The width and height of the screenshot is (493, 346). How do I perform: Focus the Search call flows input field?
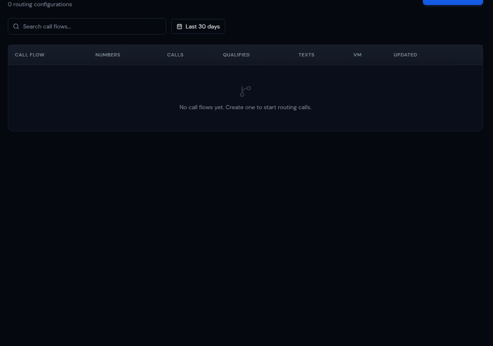point(91,27)
